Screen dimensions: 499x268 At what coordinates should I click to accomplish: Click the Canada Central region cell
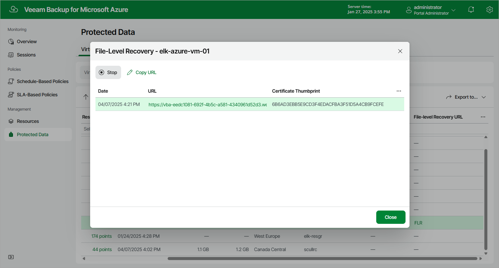[x=270, y=249]
